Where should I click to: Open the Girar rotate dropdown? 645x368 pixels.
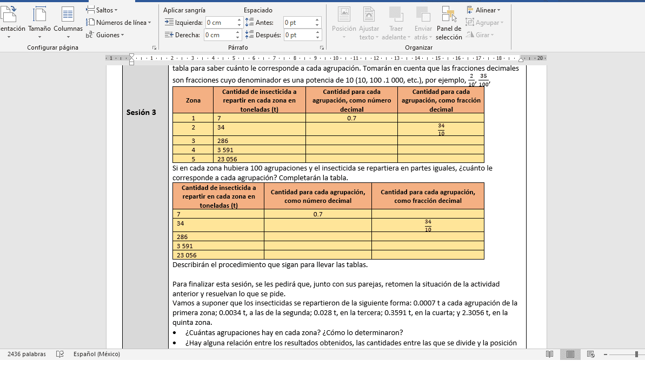tap(480, 35)
